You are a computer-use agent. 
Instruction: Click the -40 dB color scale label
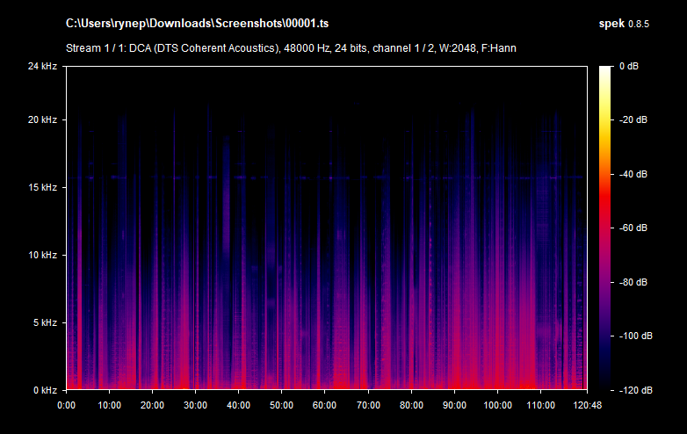(x=633, y=174)
